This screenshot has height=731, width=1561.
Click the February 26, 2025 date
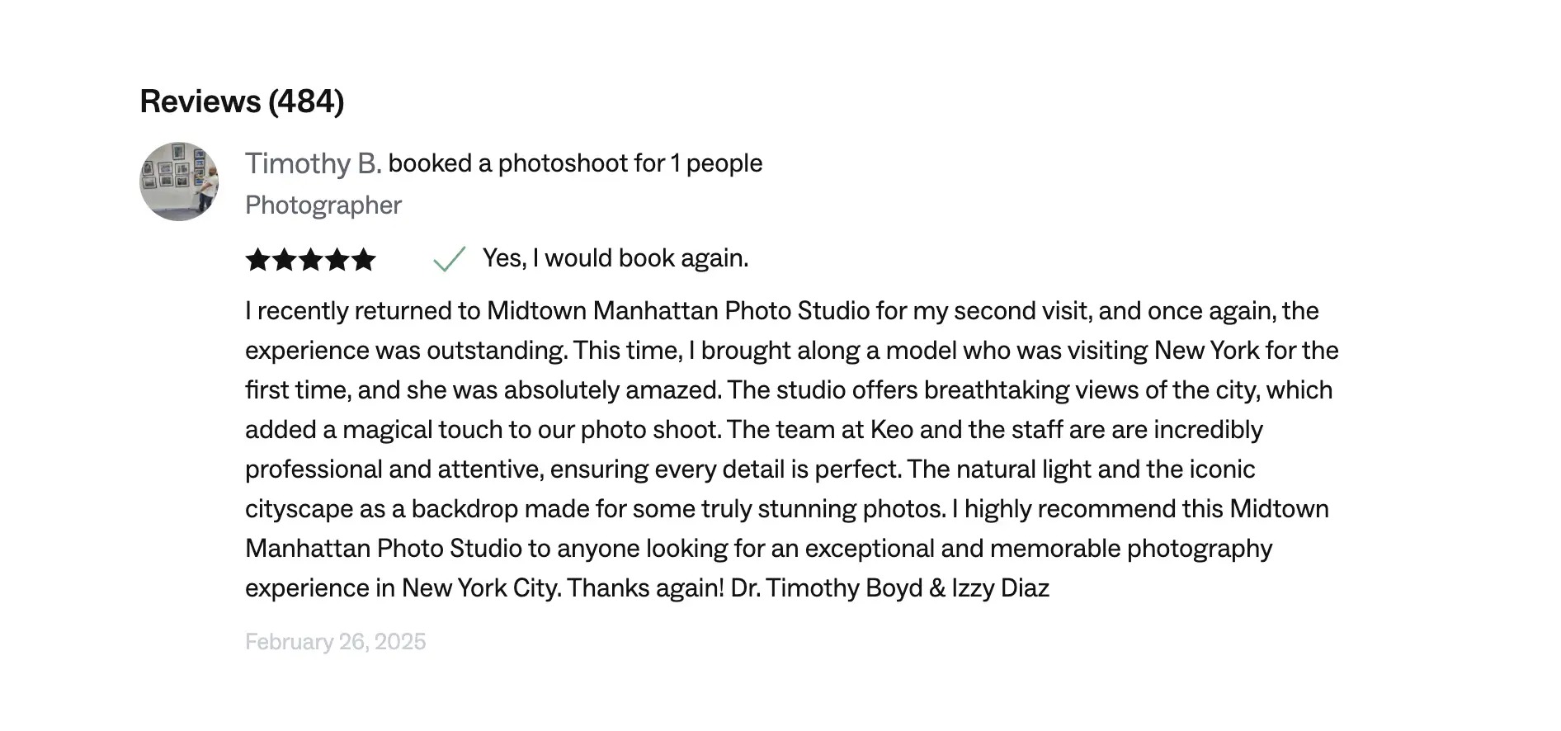(x=336, y=642)
